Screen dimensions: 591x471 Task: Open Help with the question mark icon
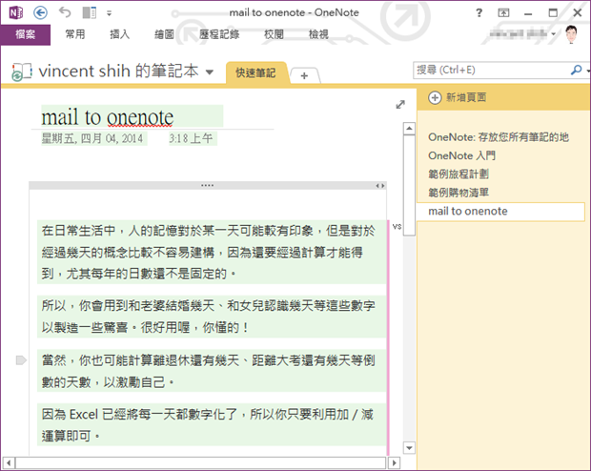479,12
